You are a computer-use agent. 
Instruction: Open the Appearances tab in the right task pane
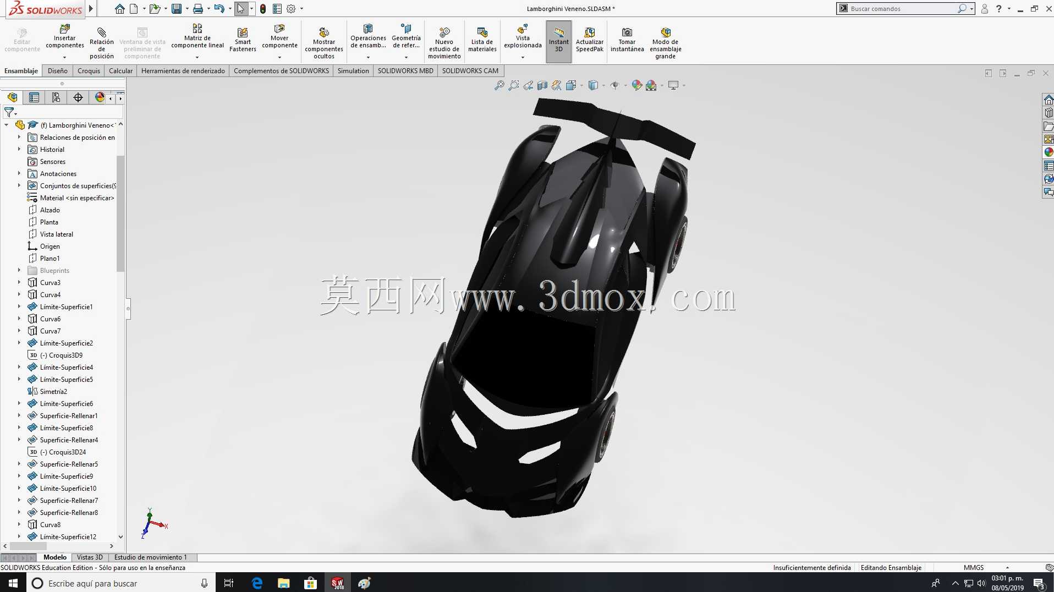(x=1048, y=152)
